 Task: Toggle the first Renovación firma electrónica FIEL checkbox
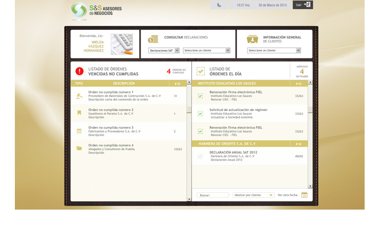pyautogui.click(x=201, y=96)
